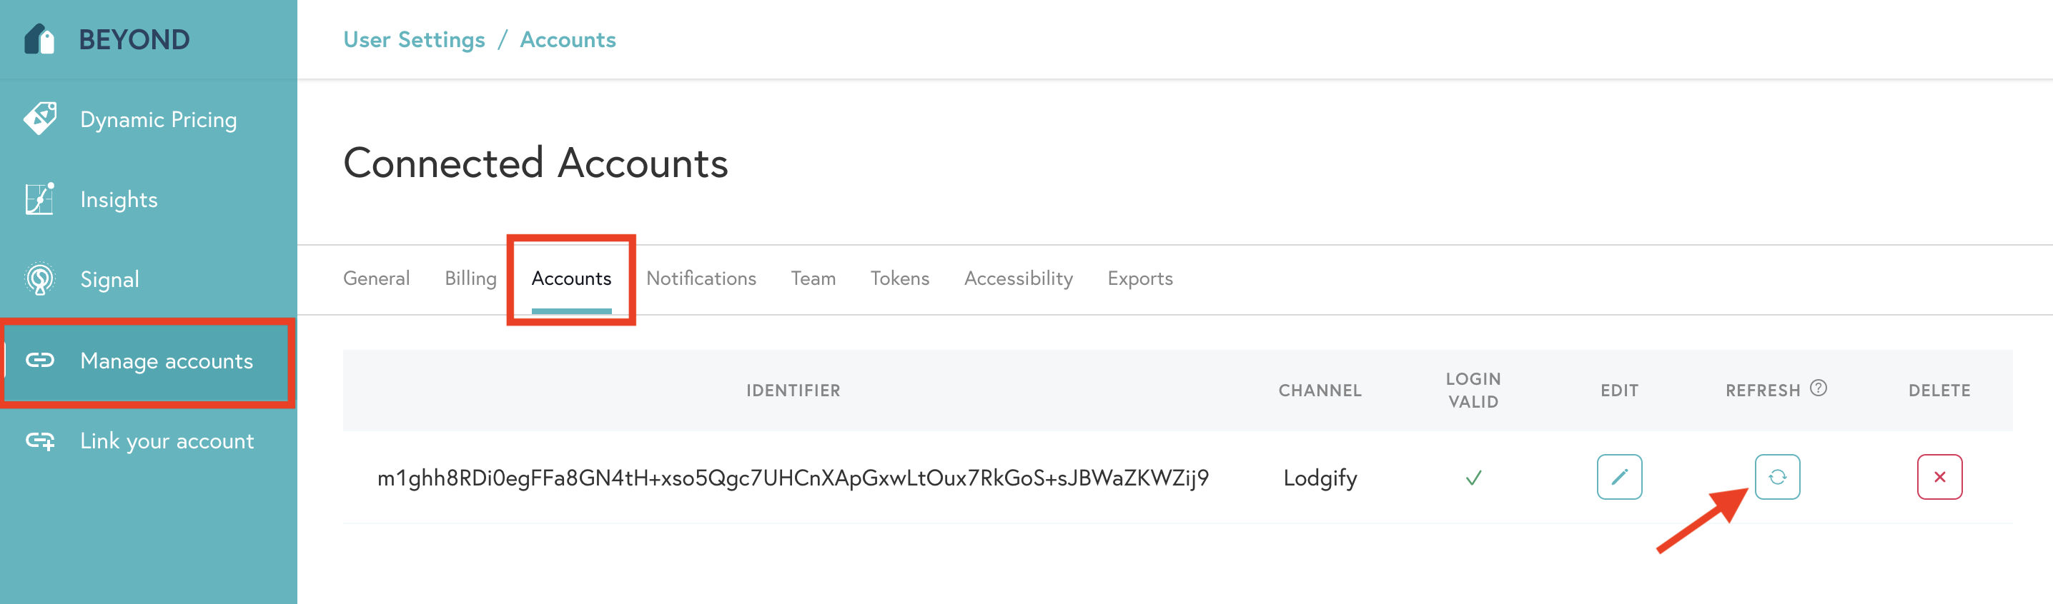Switch to the Tokens tab
The width and height of the screenshot is (2053, 604).
(x=899, y=278)
